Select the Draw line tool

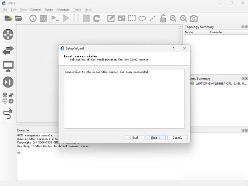[152, 18]
